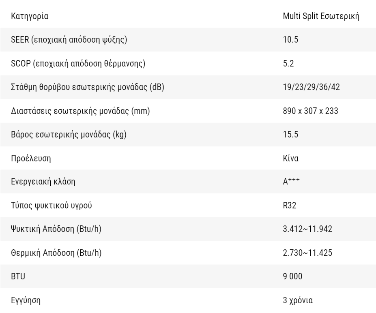Select the BTU value 9 000
376x313 pixels.
pyautogui.click(x=292, y=277)
